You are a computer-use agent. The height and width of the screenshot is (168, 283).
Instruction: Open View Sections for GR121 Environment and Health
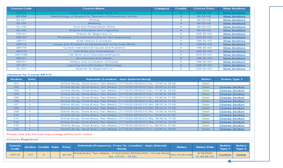point(234,58)
